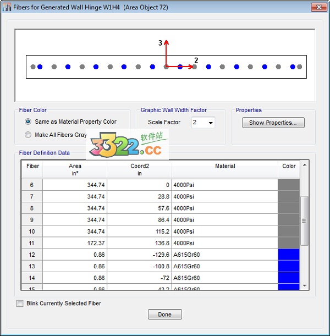
Task: Click the material cell for fiber 13
Action: pos(224,266)
